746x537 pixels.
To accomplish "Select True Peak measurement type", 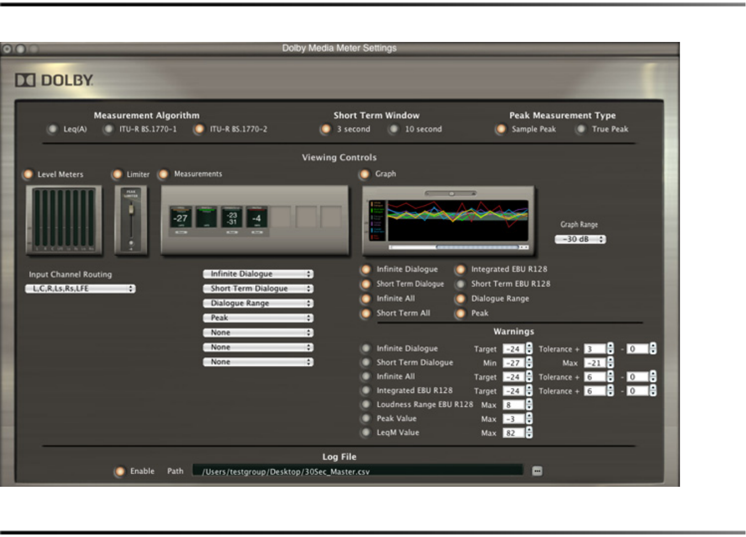I will [580, 129].
